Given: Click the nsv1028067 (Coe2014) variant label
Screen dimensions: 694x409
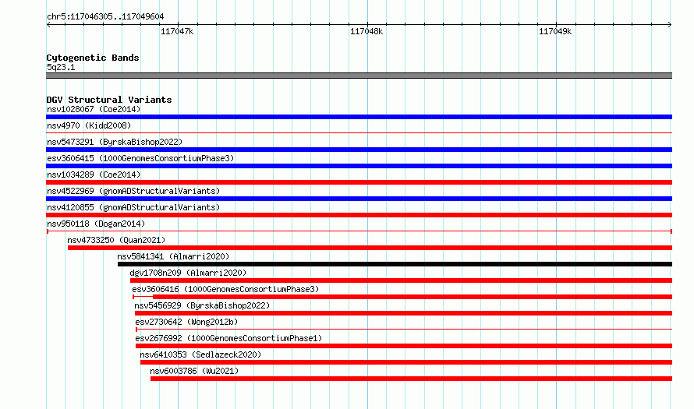Looking at the screenshot, I should 94,109.
